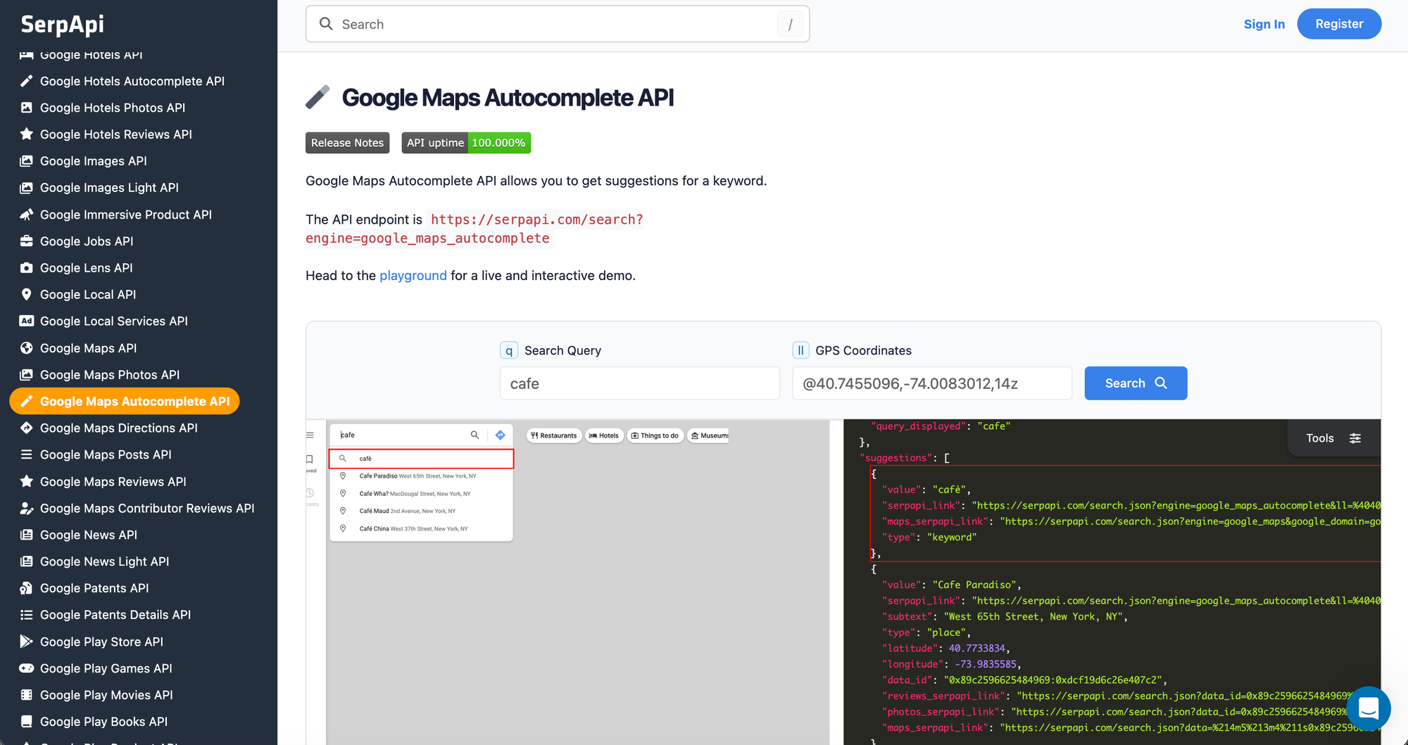Click the map pin icon for Google Local API
This screenshot has width=1408, height=745.
pyautogui.click(x=27, y=295)
